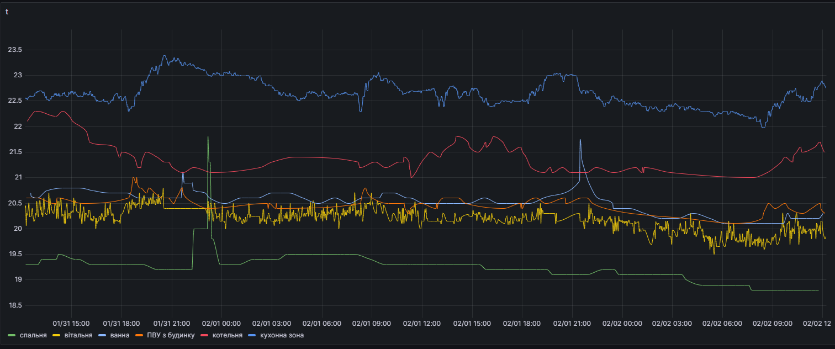
Task: Toggle the ПВУ з будинку legend label
Action: [x=171, y=335]
